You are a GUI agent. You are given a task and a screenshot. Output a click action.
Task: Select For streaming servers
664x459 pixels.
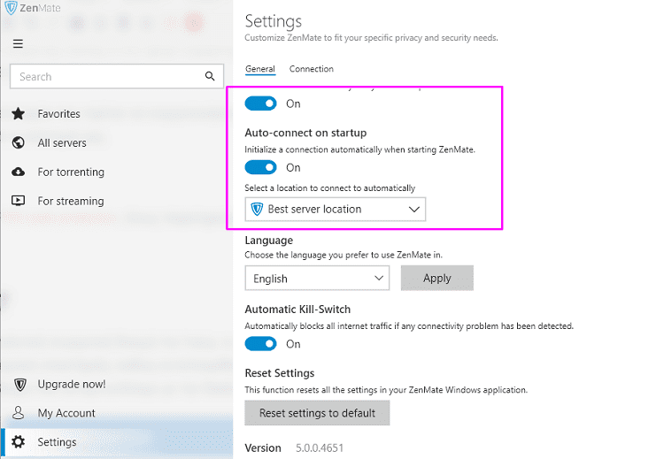point(70,201)
